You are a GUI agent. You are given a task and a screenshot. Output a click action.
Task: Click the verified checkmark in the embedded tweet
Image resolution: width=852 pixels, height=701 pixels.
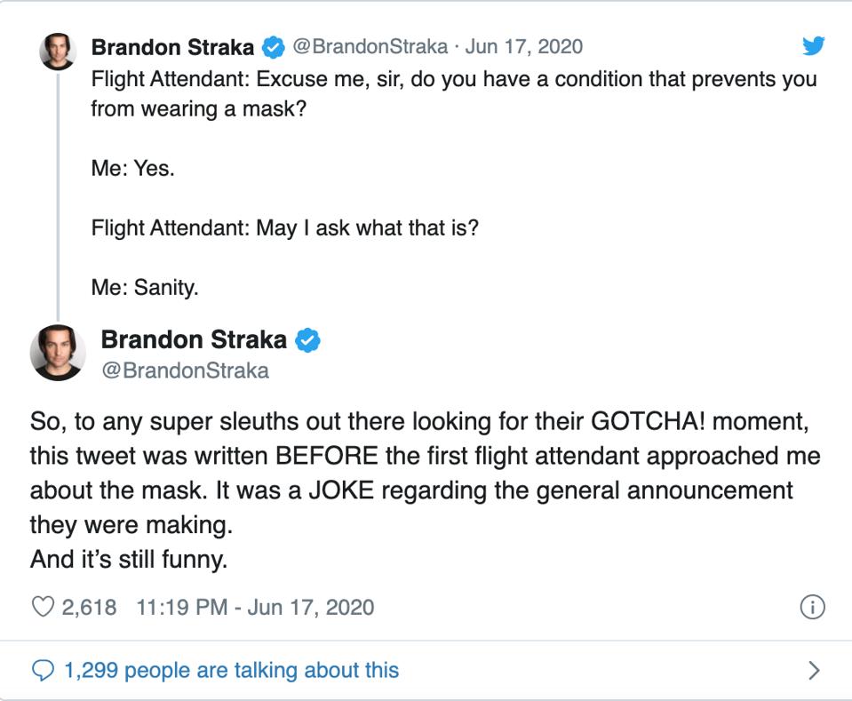point(307,338)
